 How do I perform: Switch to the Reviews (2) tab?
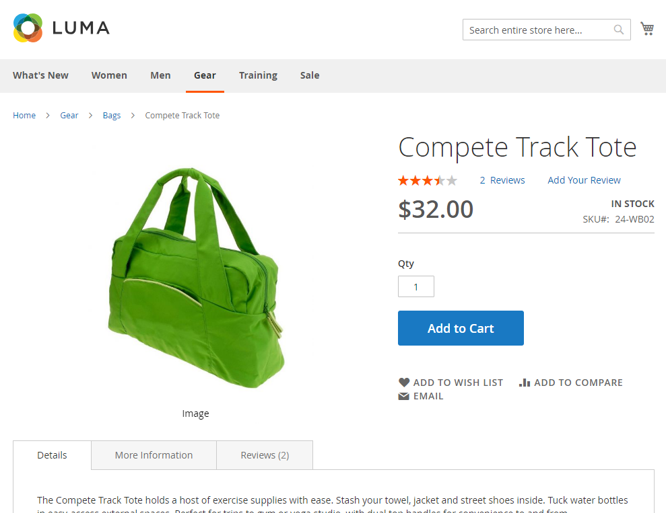coord(265,455)
